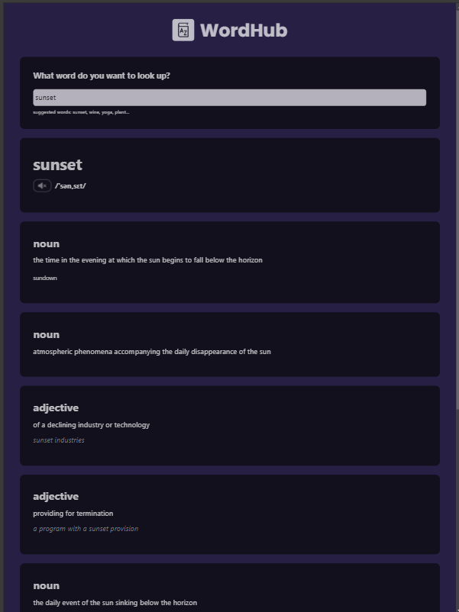Click the WordHub title text

(x=243, y=30)
